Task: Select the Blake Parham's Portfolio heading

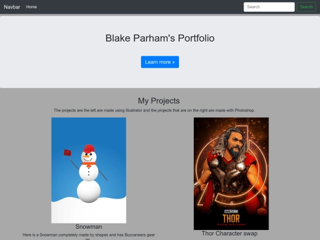Action: pos(160,38)
